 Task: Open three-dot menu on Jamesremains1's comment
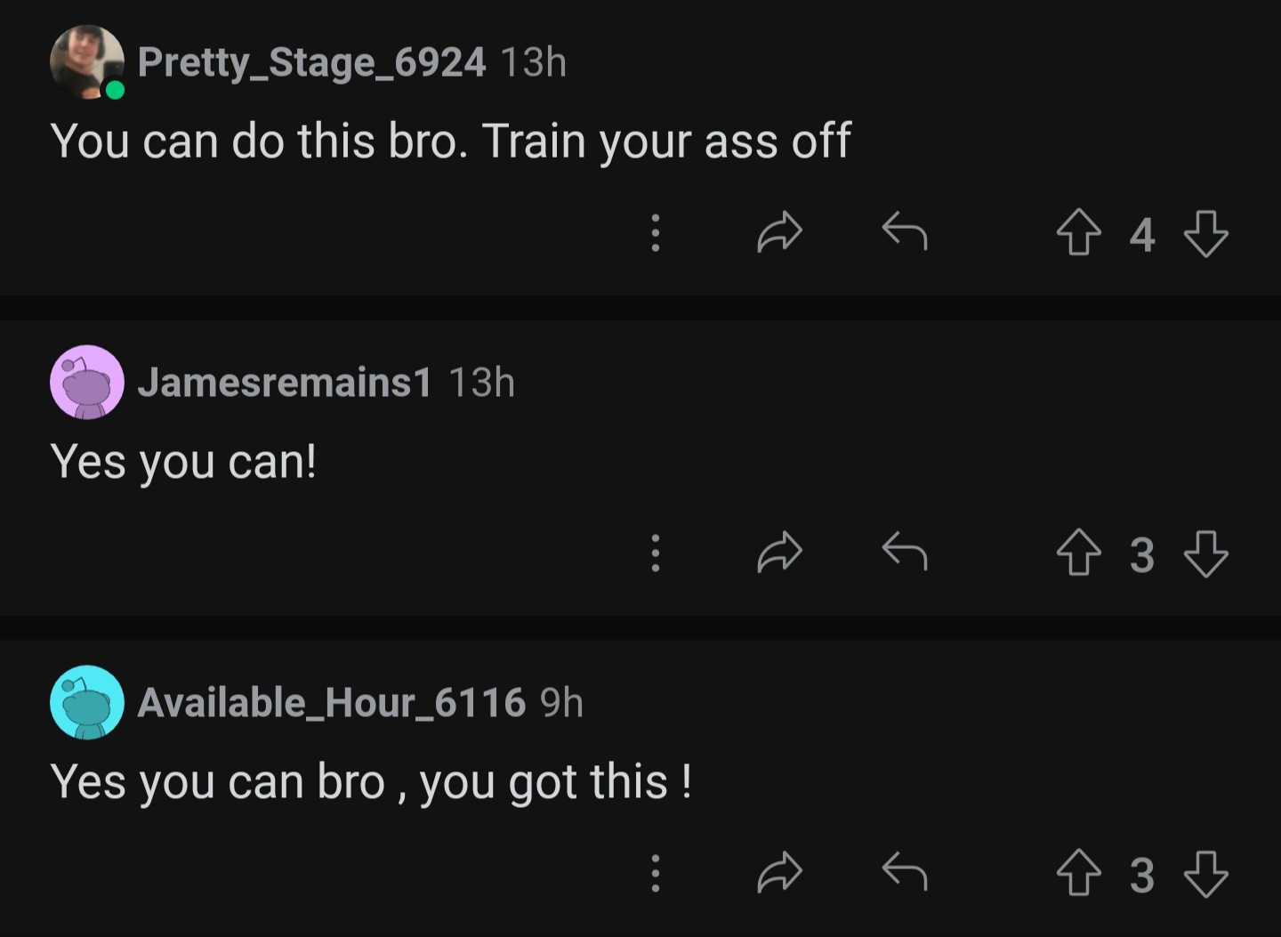click(655, 553)
